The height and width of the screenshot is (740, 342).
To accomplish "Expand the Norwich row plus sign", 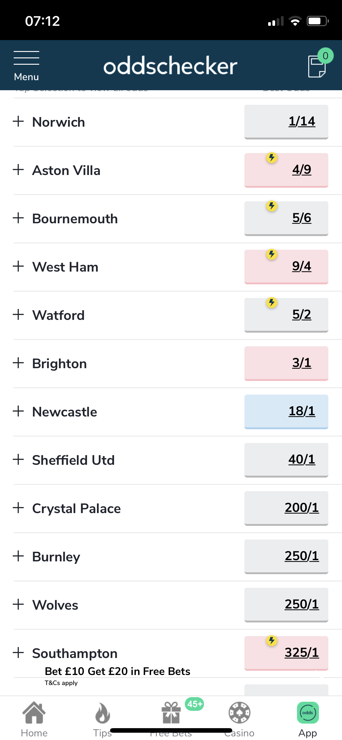I will coord(18,121).
